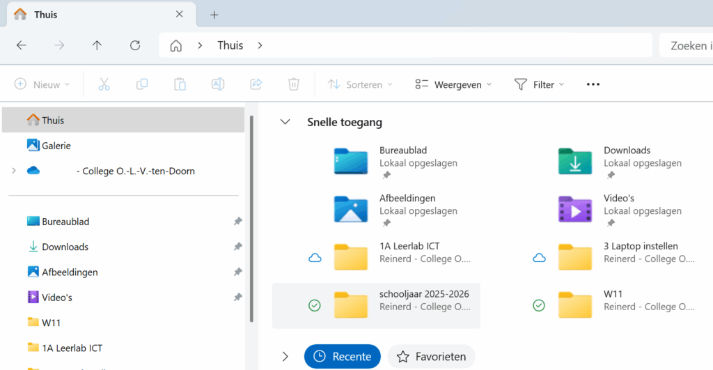
Task: Open the Filter dropdown
Action: [x=539, y=84]
